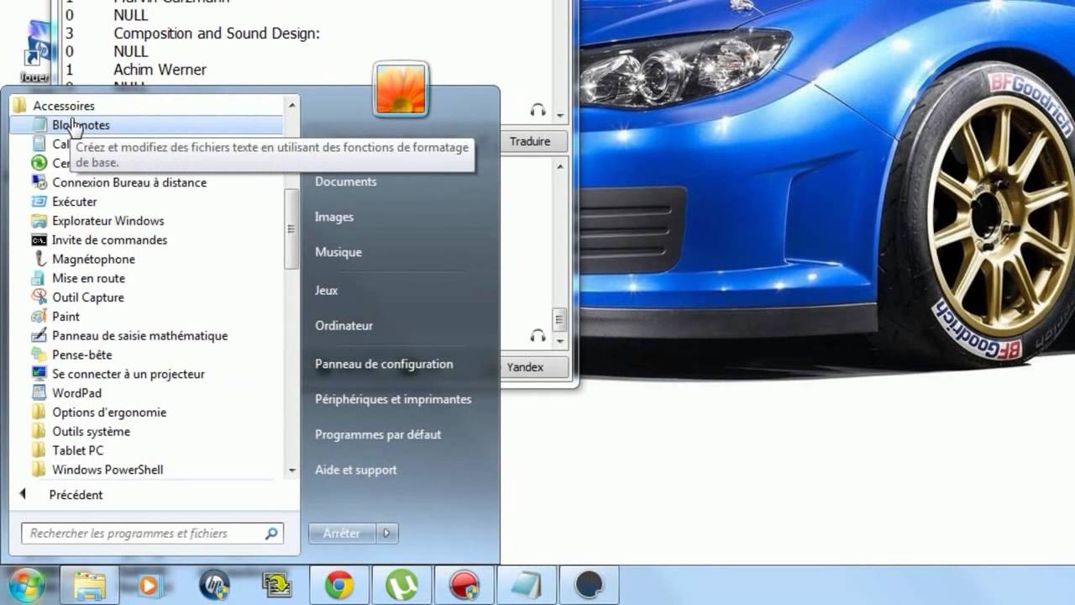This screenshot has width=1075, height=605.
Task: Click the Mise en route icon
Action: (x=39, y=278)
